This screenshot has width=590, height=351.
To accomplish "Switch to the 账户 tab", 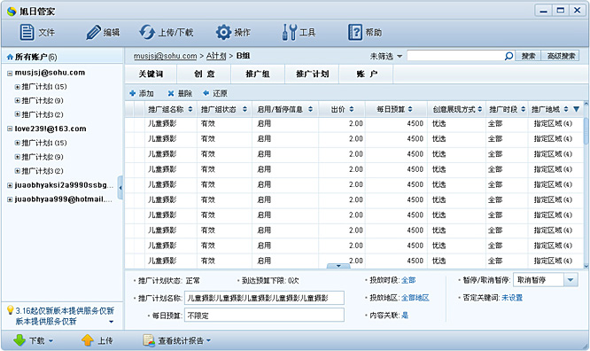I will [x=367, y=74].
